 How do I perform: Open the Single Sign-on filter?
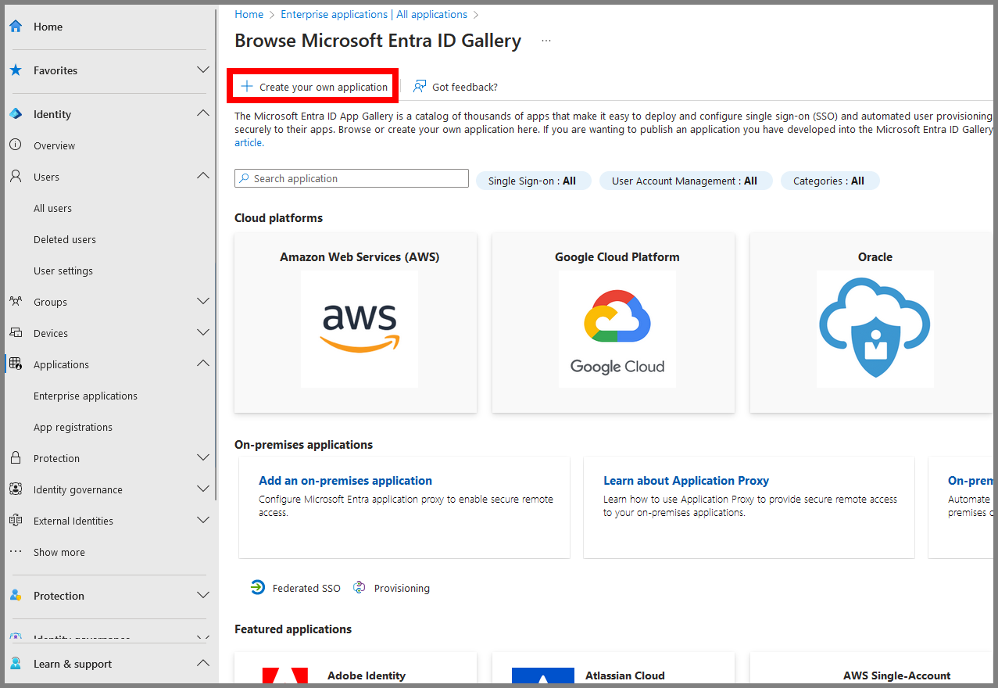click(x=533, y=181)
